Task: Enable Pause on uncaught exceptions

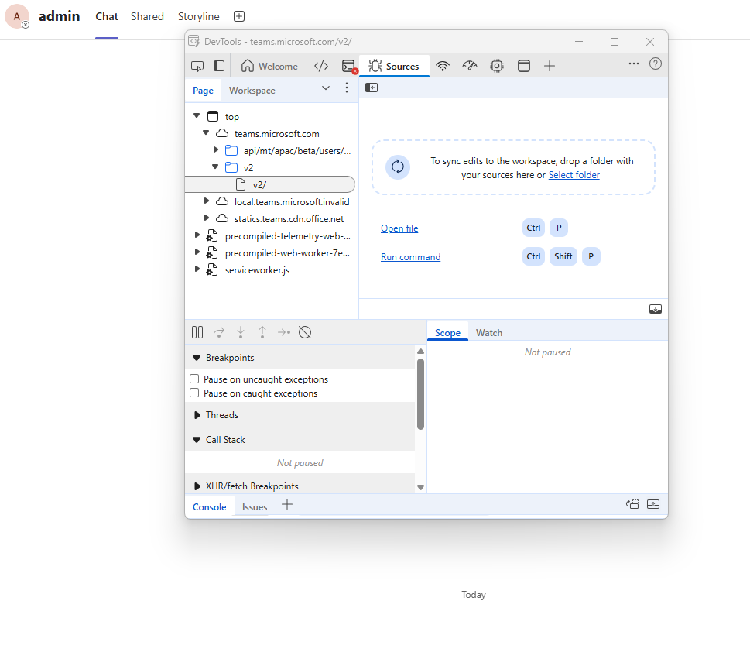Action: point(195,379)
